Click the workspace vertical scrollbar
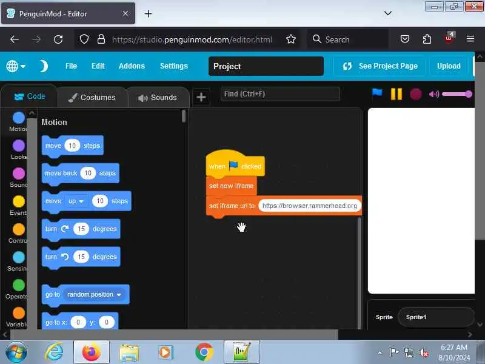485x364 pixels. 359,272
